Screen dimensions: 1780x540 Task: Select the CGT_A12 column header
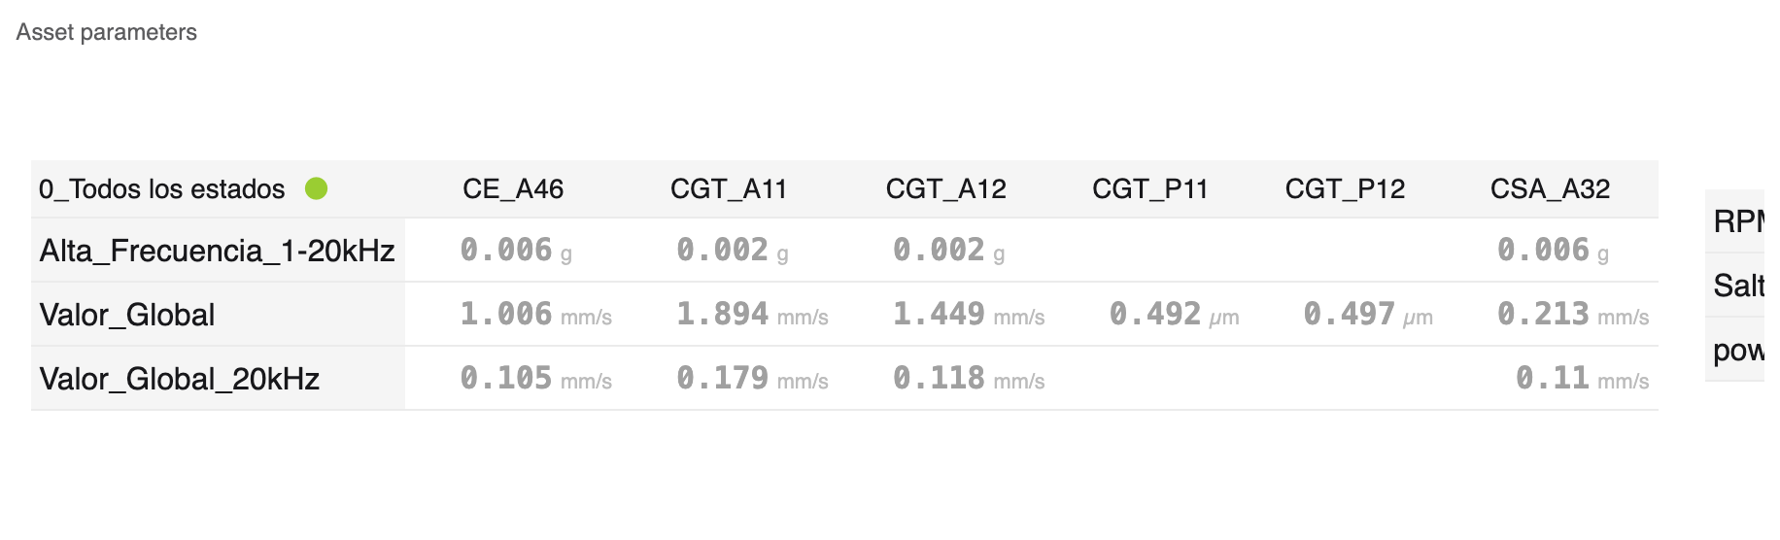tap(945, 188)
